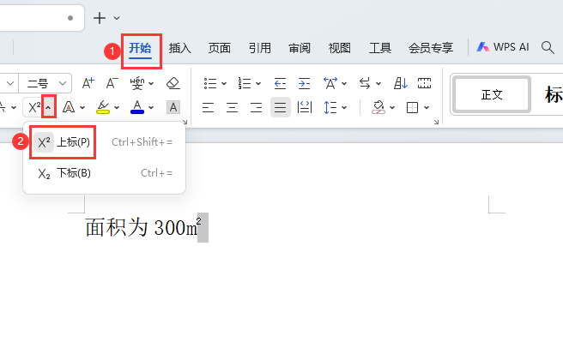Expand Chinese layout dropdown arrow

pyautogui.click(x=344, y=83)
